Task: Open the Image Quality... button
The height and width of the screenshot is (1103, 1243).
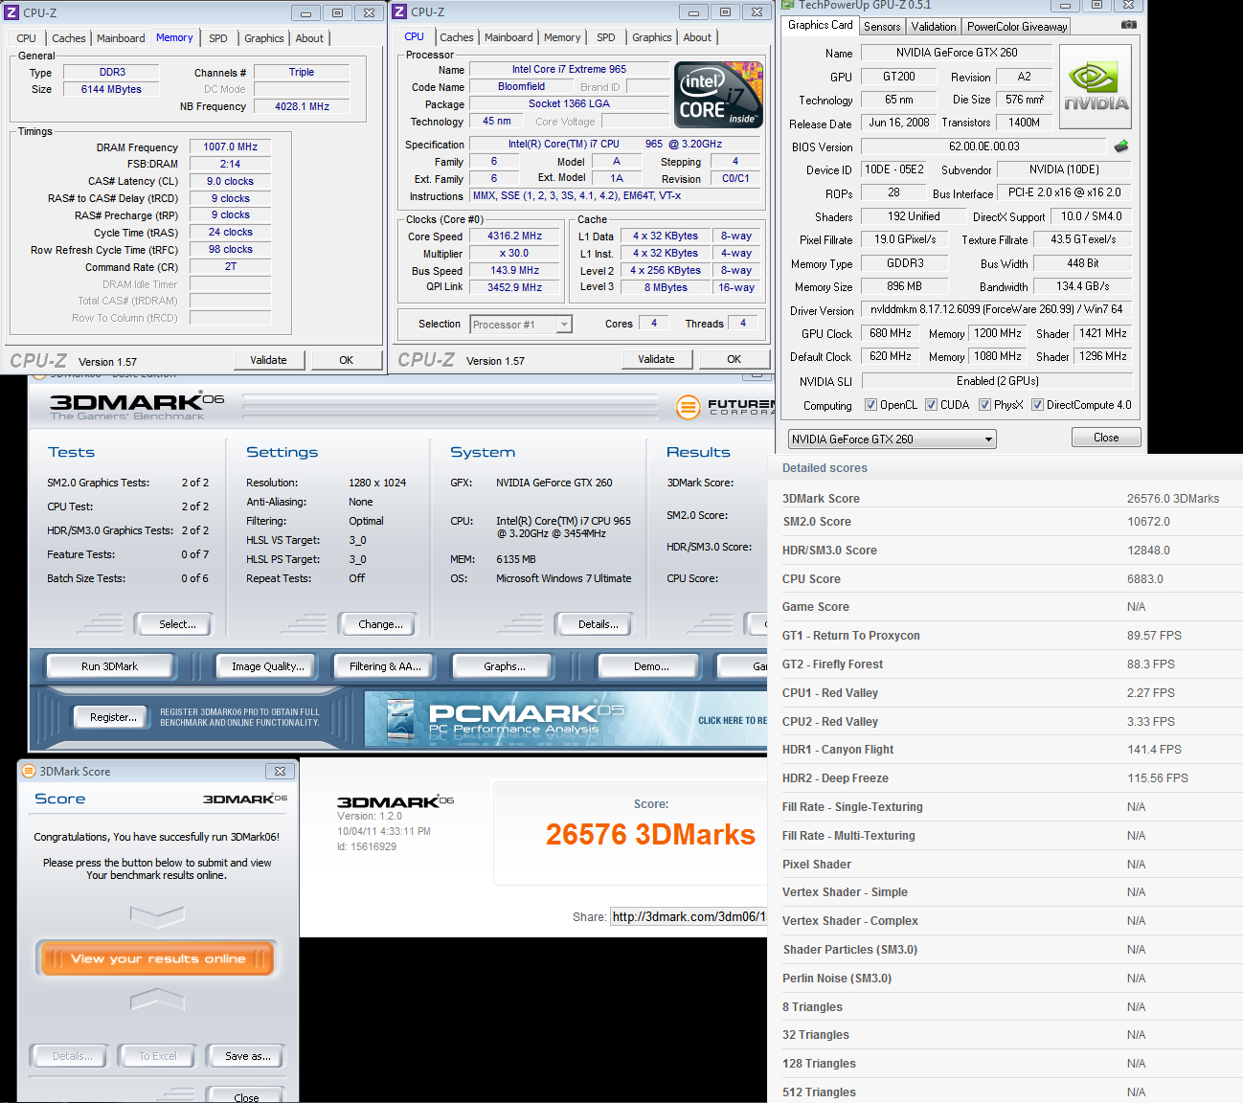Action: pyautogui.click(x=268, y=666)
